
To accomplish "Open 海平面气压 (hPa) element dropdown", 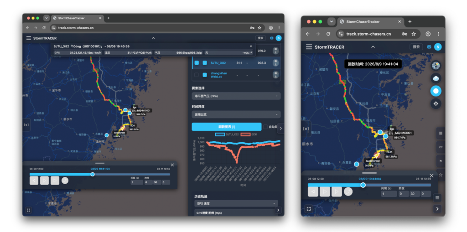I will coord(236,96).
